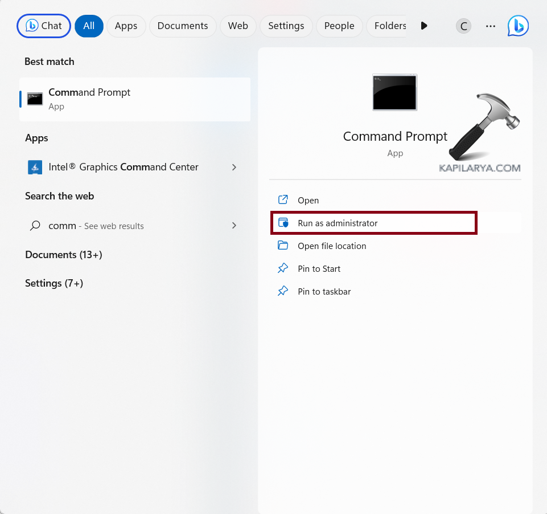Switch to the Apps filter

[126, 26]
